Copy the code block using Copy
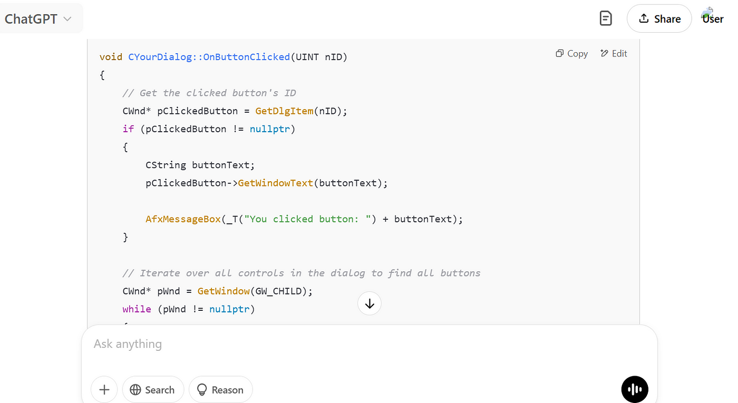Screen dimensions: 738x403 [x=572, y=53]
